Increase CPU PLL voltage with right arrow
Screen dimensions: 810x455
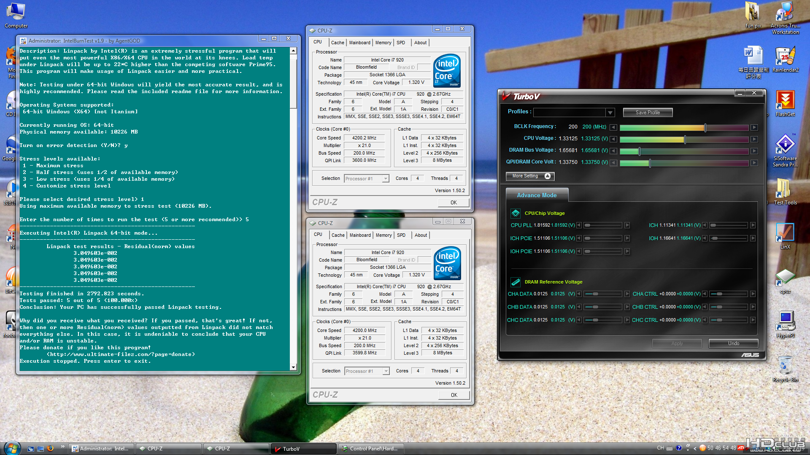pyautogui.click(x=627, y=225)
